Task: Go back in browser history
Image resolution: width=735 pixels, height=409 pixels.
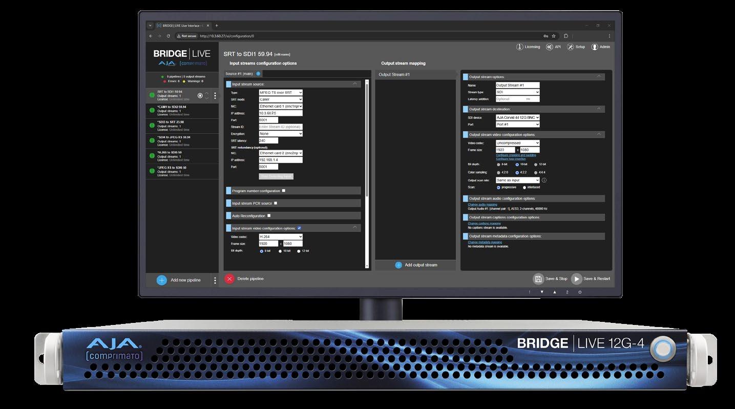Action: click(x=150, y=36)
